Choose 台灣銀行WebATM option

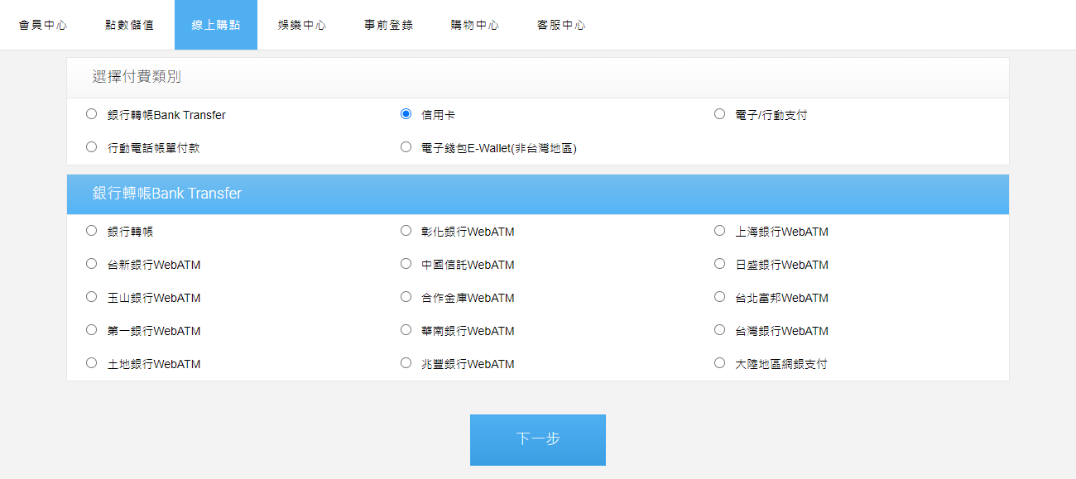pyautogui.click(x=719, y=329)
